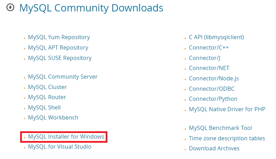This screenshot has width=276, height=159.
Task: Open MySQL Benchmark Tool link
Action: (220, 128)
